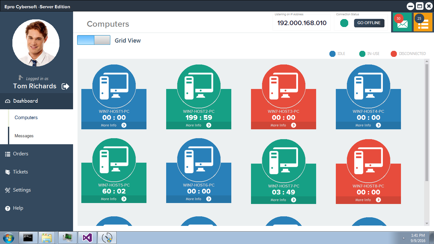Image resolution: width=434 pixels, height=244 pixels.
Task: Click Tom Richards profile photo
Action: click(x=36, y=43)
